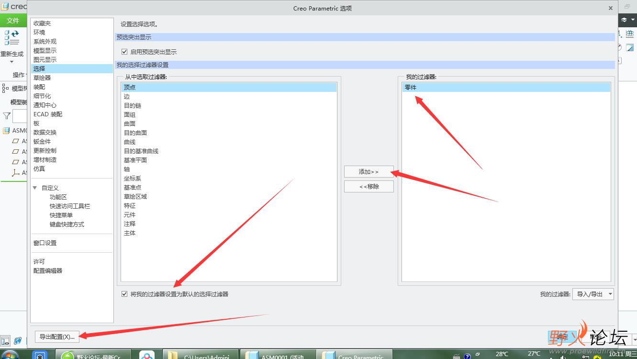
Task: Select 目的链 in the filter list
Action: click(229, 105)
